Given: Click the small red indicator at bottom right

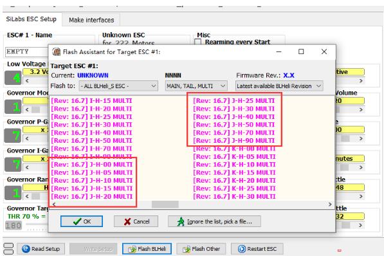Looking at the screenshot, I should (340, 250).
